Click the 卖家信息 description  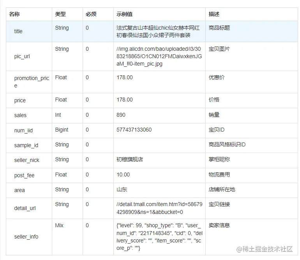[219, 226]
